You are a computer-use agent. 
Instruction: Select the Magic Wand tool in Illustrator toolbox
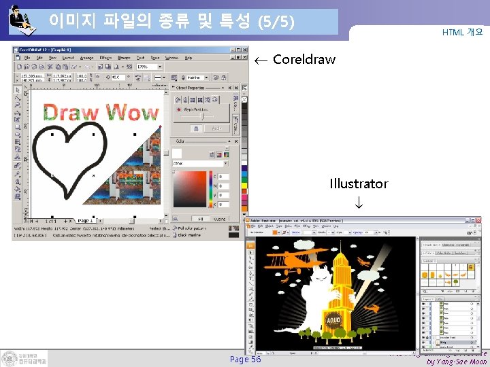[250, 263]
